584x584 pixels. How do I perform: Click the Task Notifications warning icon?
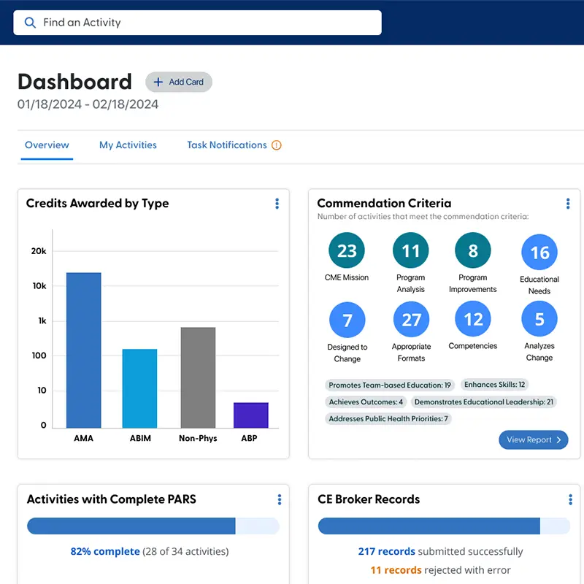276,145
